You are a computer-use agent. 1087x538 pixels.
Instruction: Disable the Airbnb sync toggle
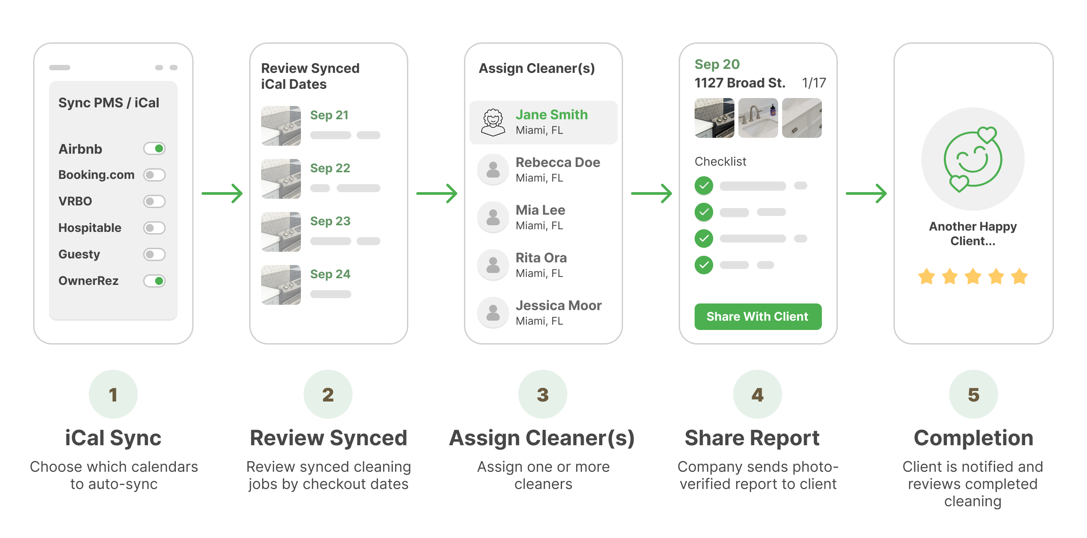(154, 149)
